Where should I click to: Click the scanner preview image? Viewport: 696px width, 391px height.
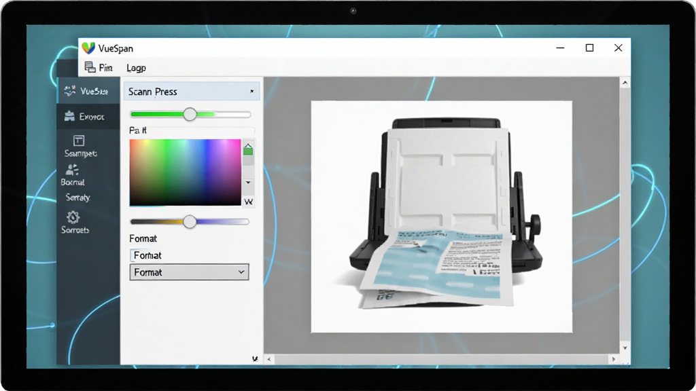pos(442,217)
